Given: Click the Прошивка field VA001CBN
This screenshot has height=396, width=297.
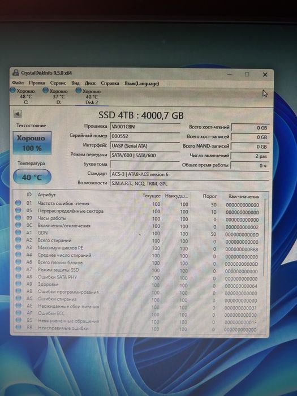Looking at the screenshot, I should (145, 127).
